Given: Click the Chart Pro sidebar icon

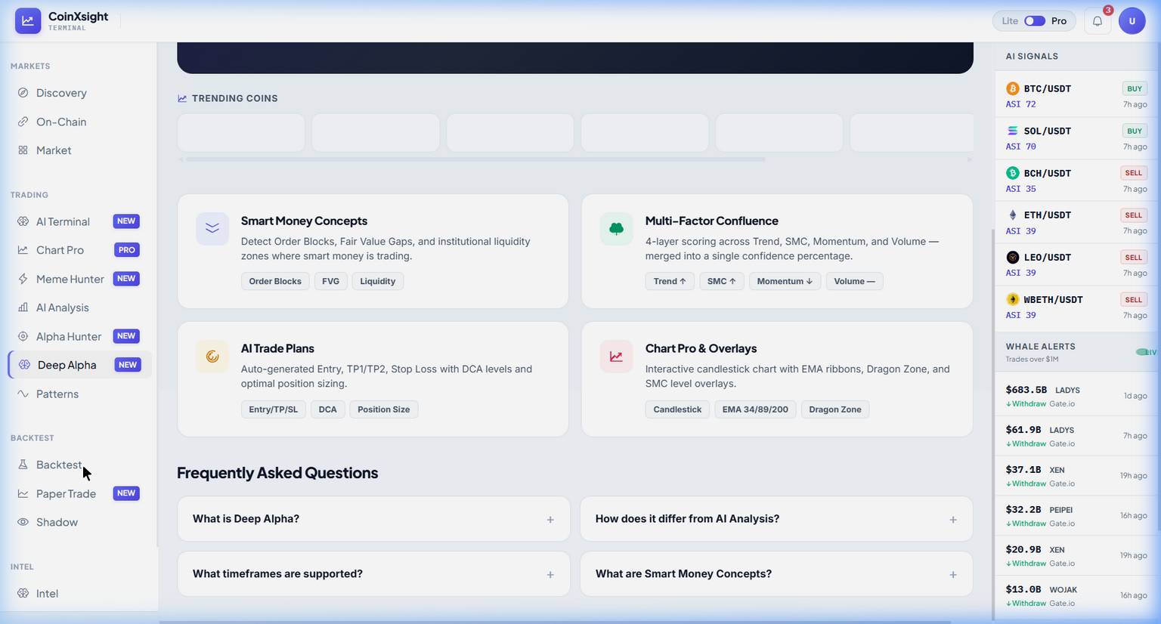Looking at the screenshot, I should click(23, 250).
